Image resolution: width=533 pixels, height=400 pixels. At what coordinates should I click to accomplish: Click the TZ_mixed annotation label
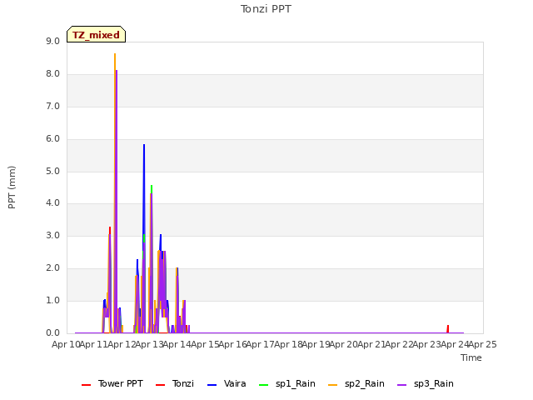[97, 34]
